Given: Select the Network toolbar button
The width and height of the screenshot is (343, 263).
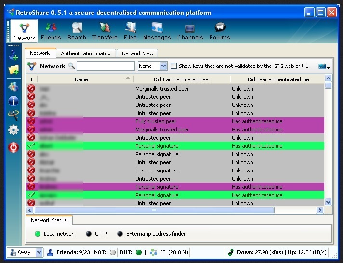Looking at the screenshot, I should pyautogui.click(x=24, y=31).
